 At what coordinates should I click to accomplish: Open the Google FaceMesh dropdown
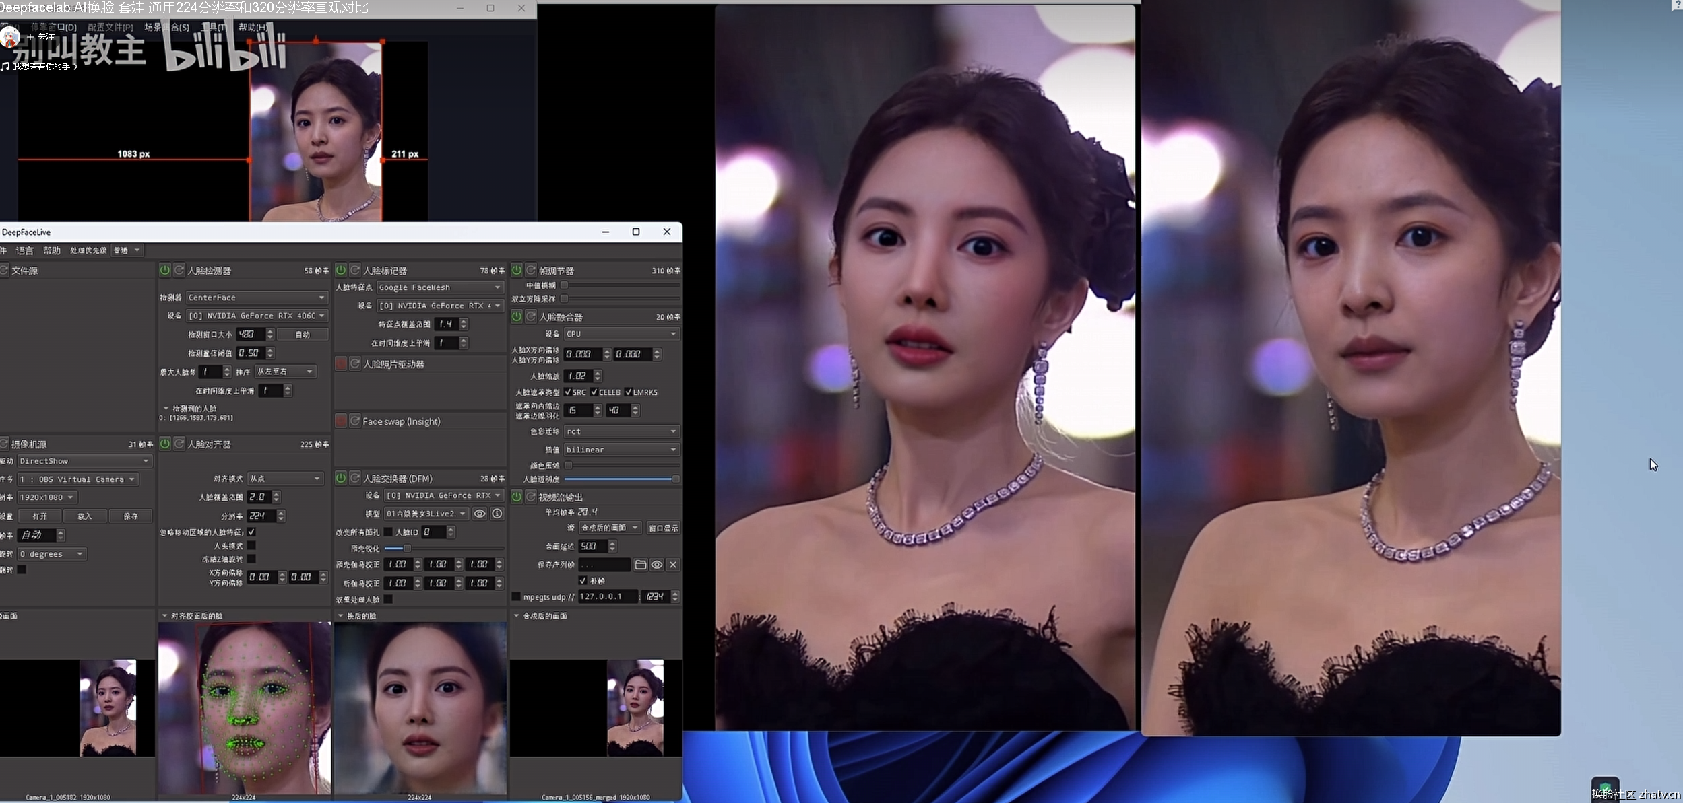coord(440,287)
